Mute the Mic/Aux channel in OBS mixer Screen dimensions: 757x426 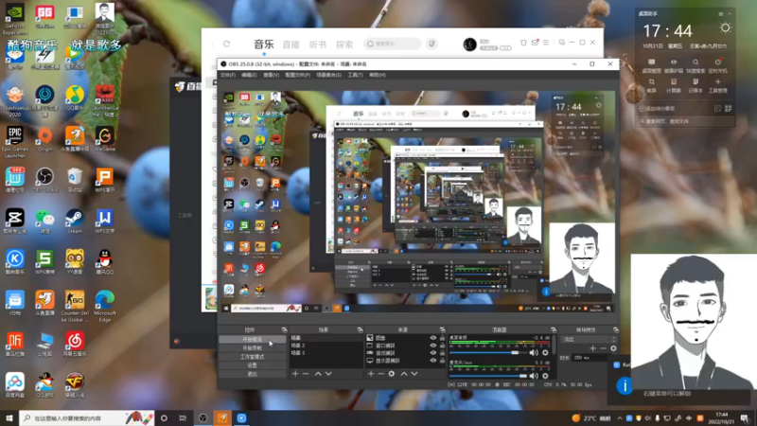[x=534, y=375]
